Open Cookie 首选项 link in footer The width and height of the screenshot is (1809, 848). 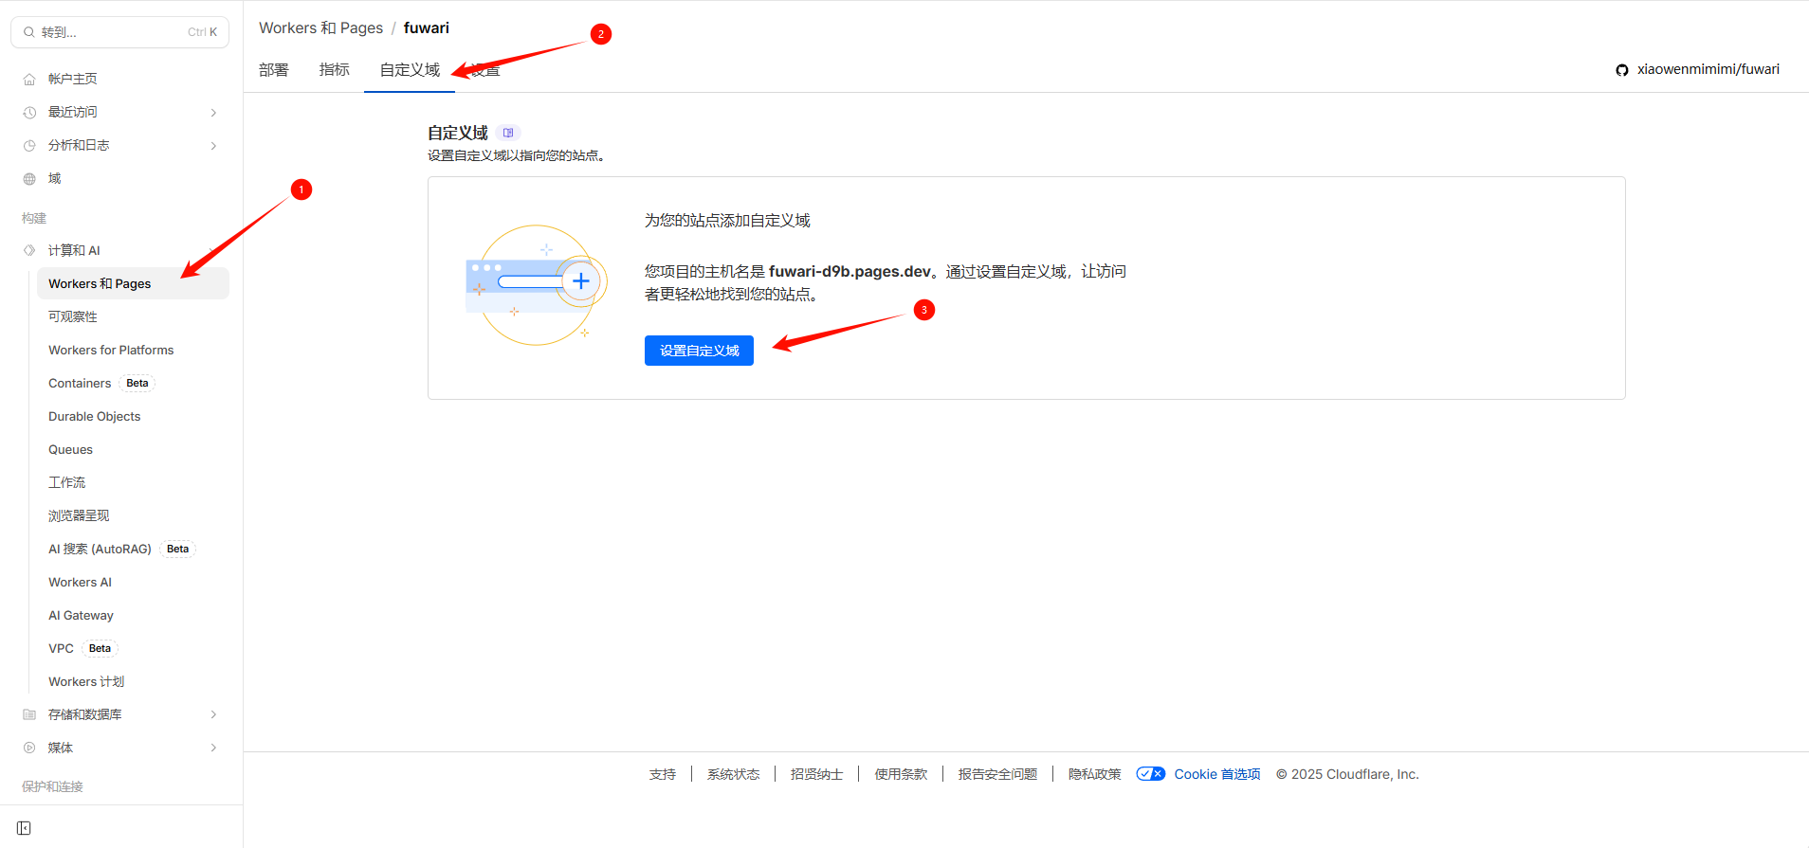(x=1216, y=774)
